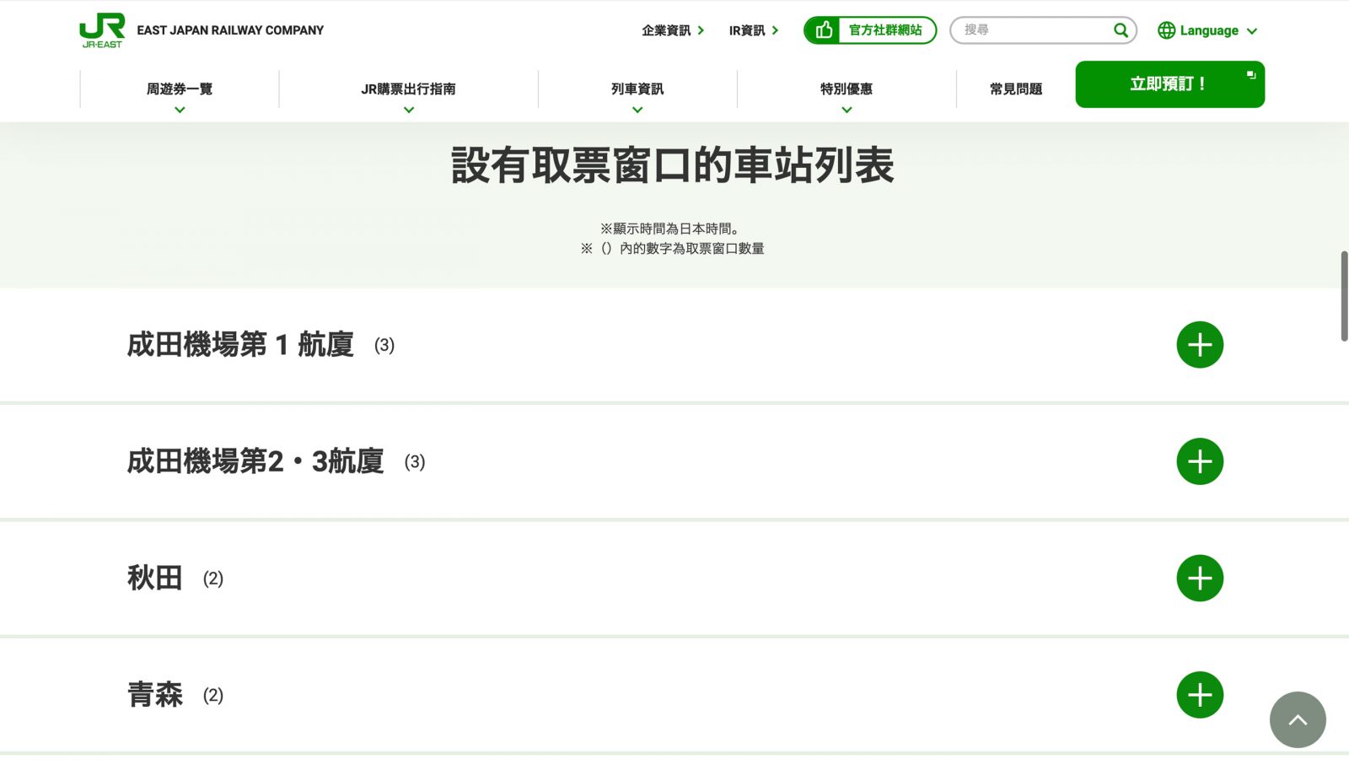This screenshot has width=1349, height=770.
Task: Expand the 青森 station section
Action: click(x=1199, y=695)
